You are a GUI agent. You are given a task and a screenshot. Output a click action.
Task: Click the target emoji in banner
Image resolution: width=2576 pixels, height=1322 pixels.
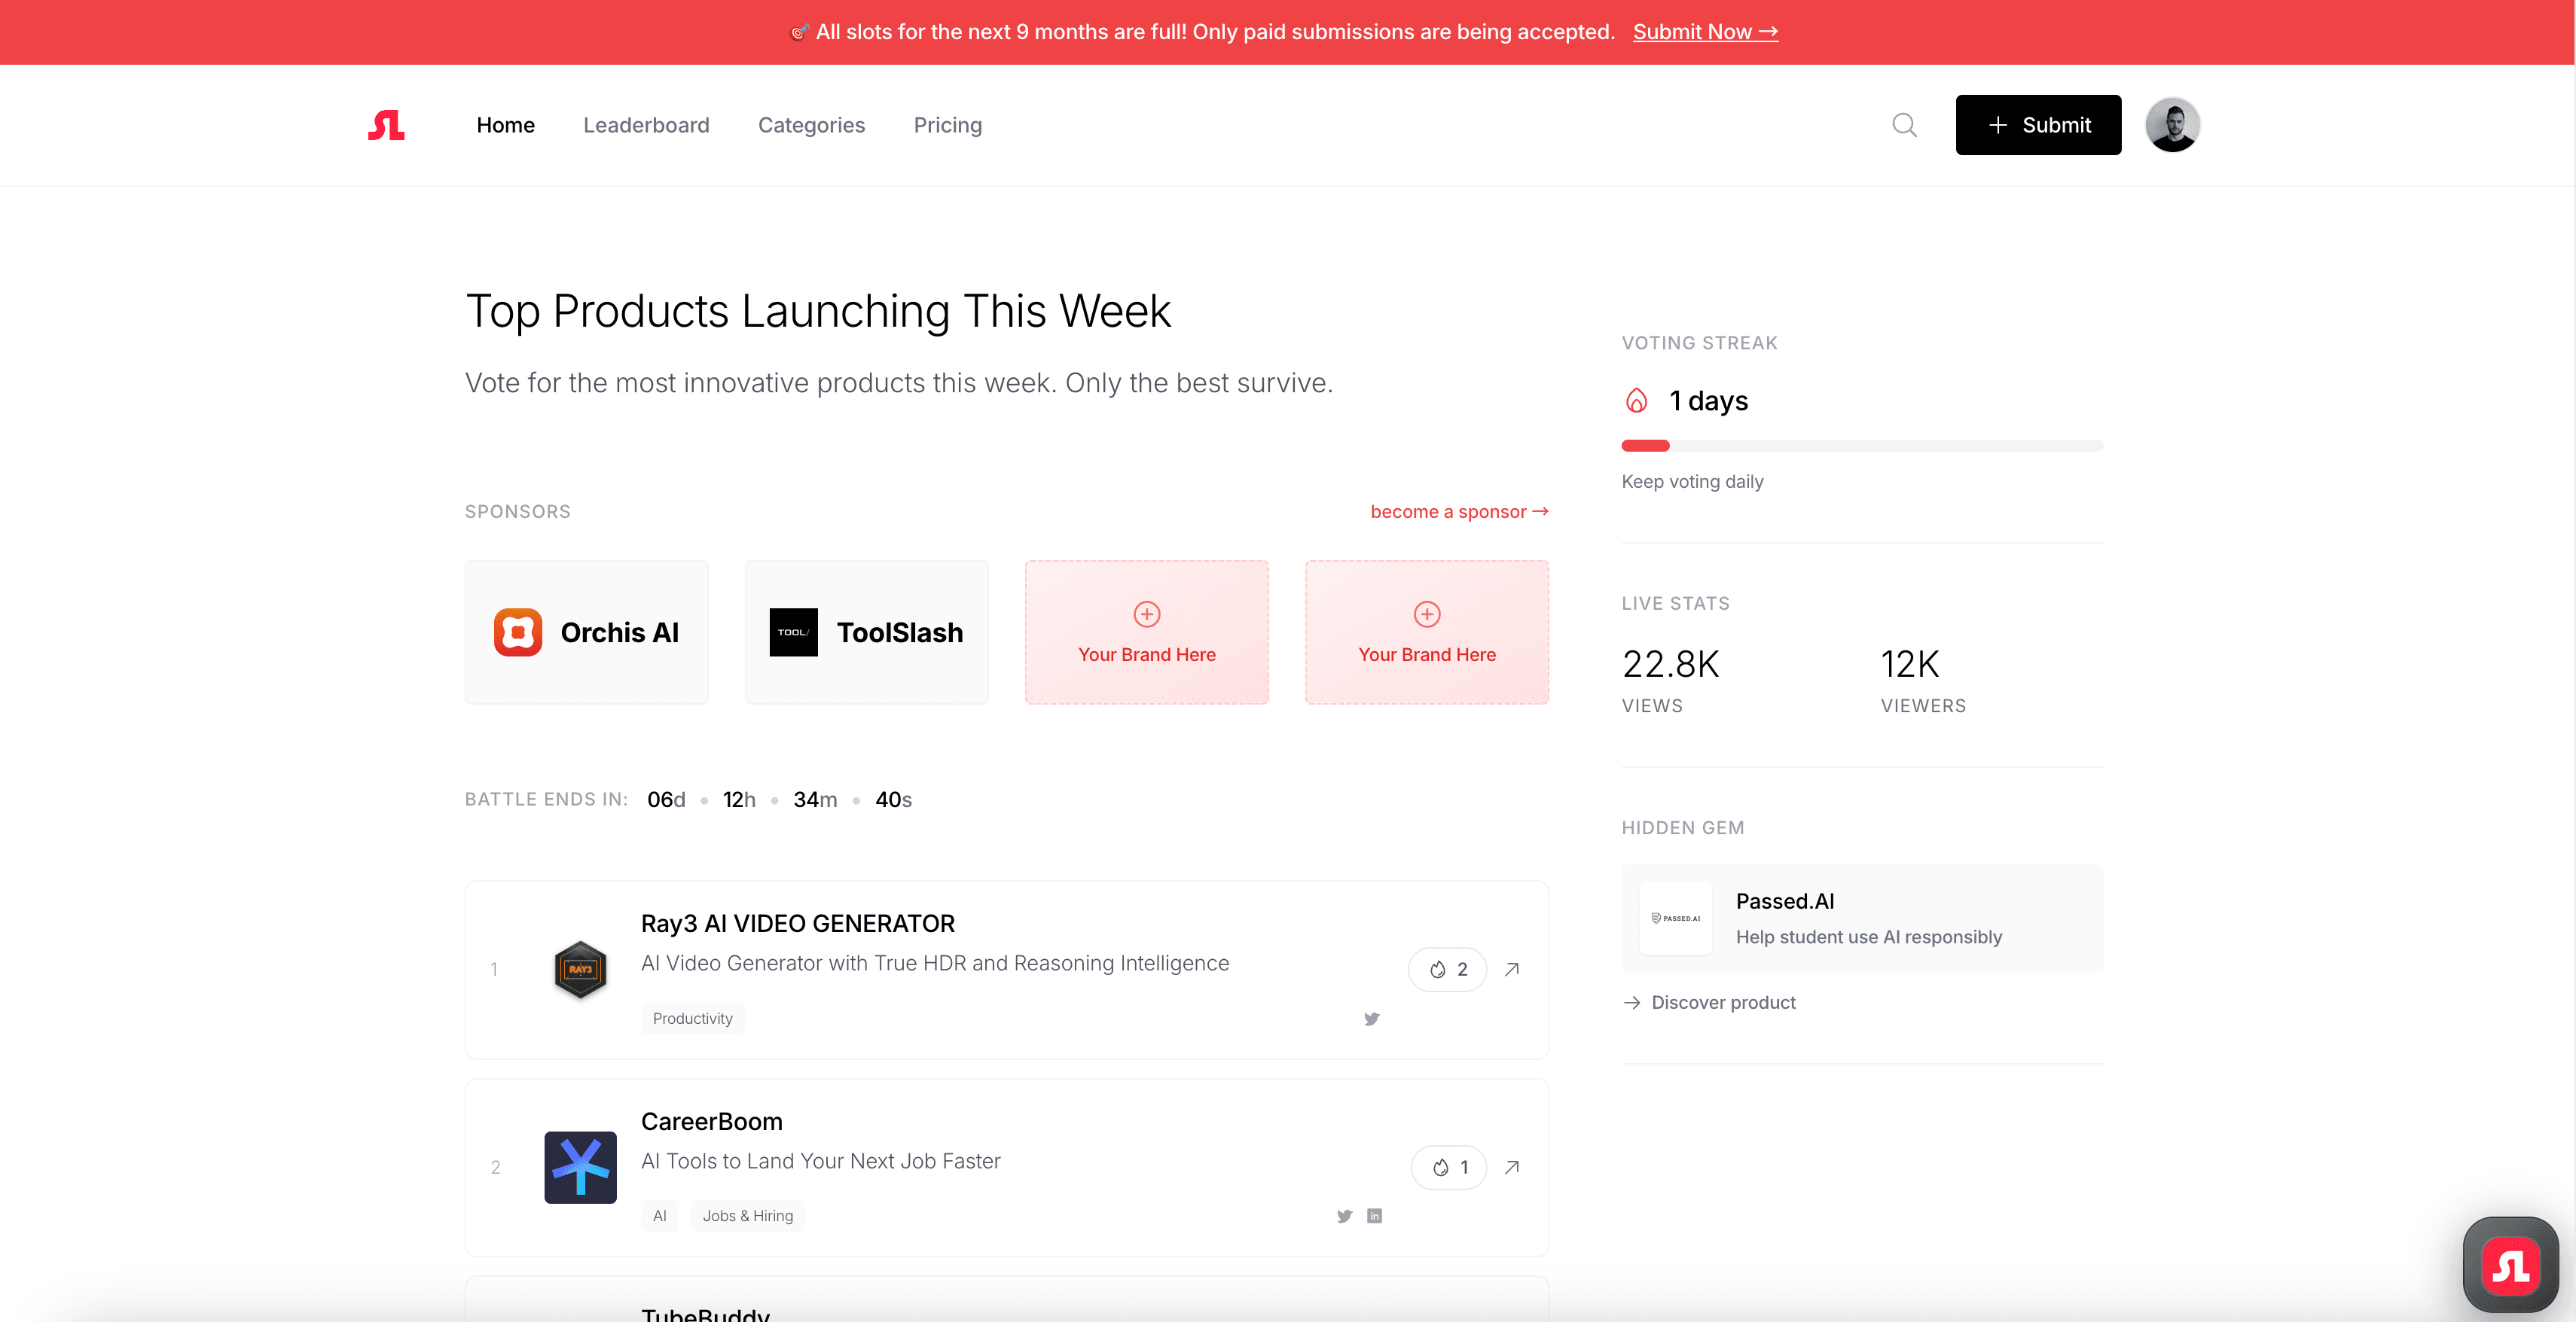tap(799, 32)
